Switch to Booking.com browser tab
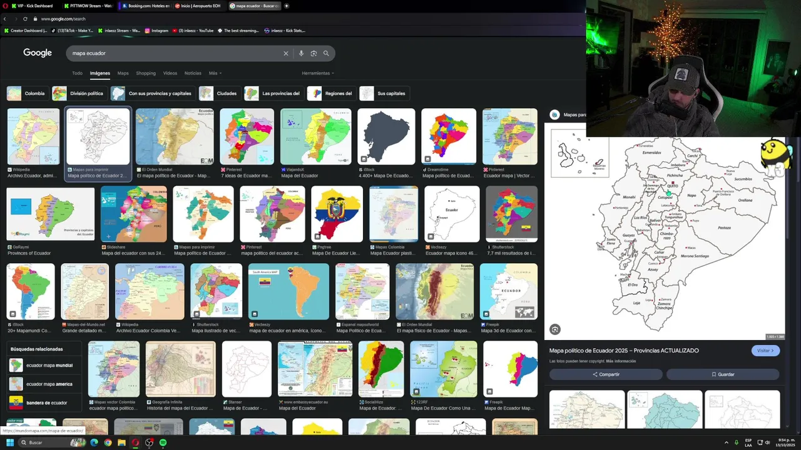This screenshot has width=801, height=450. [146, 6]
